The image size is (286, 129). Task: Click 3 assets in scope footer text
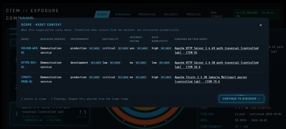tap(75, 99)
